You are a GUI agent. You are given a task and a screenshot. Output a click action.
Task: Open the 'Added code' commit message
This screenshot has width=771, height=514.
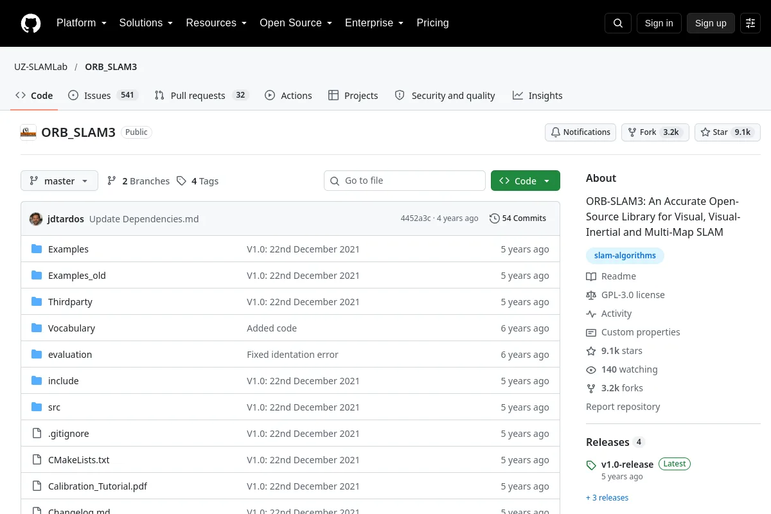click(x=272, y=328)
